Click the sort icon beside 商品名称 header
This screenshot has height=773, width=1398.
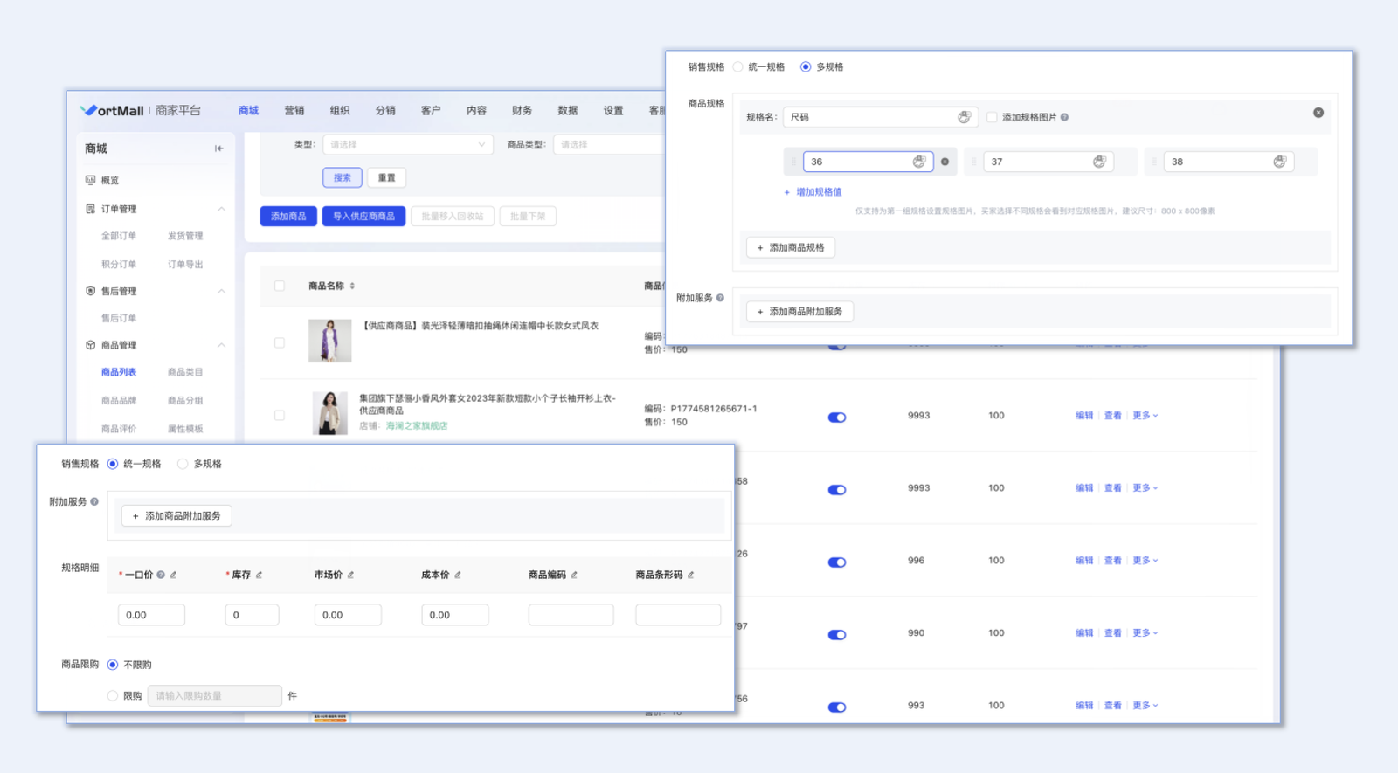[x=352, y=286]
